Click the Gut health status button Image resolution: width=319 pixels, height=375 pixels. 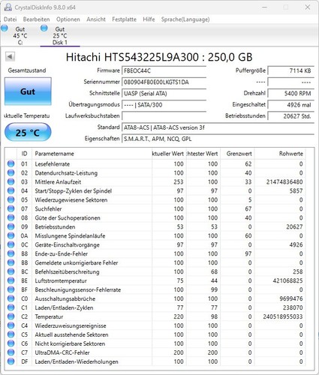pos(28,91)
